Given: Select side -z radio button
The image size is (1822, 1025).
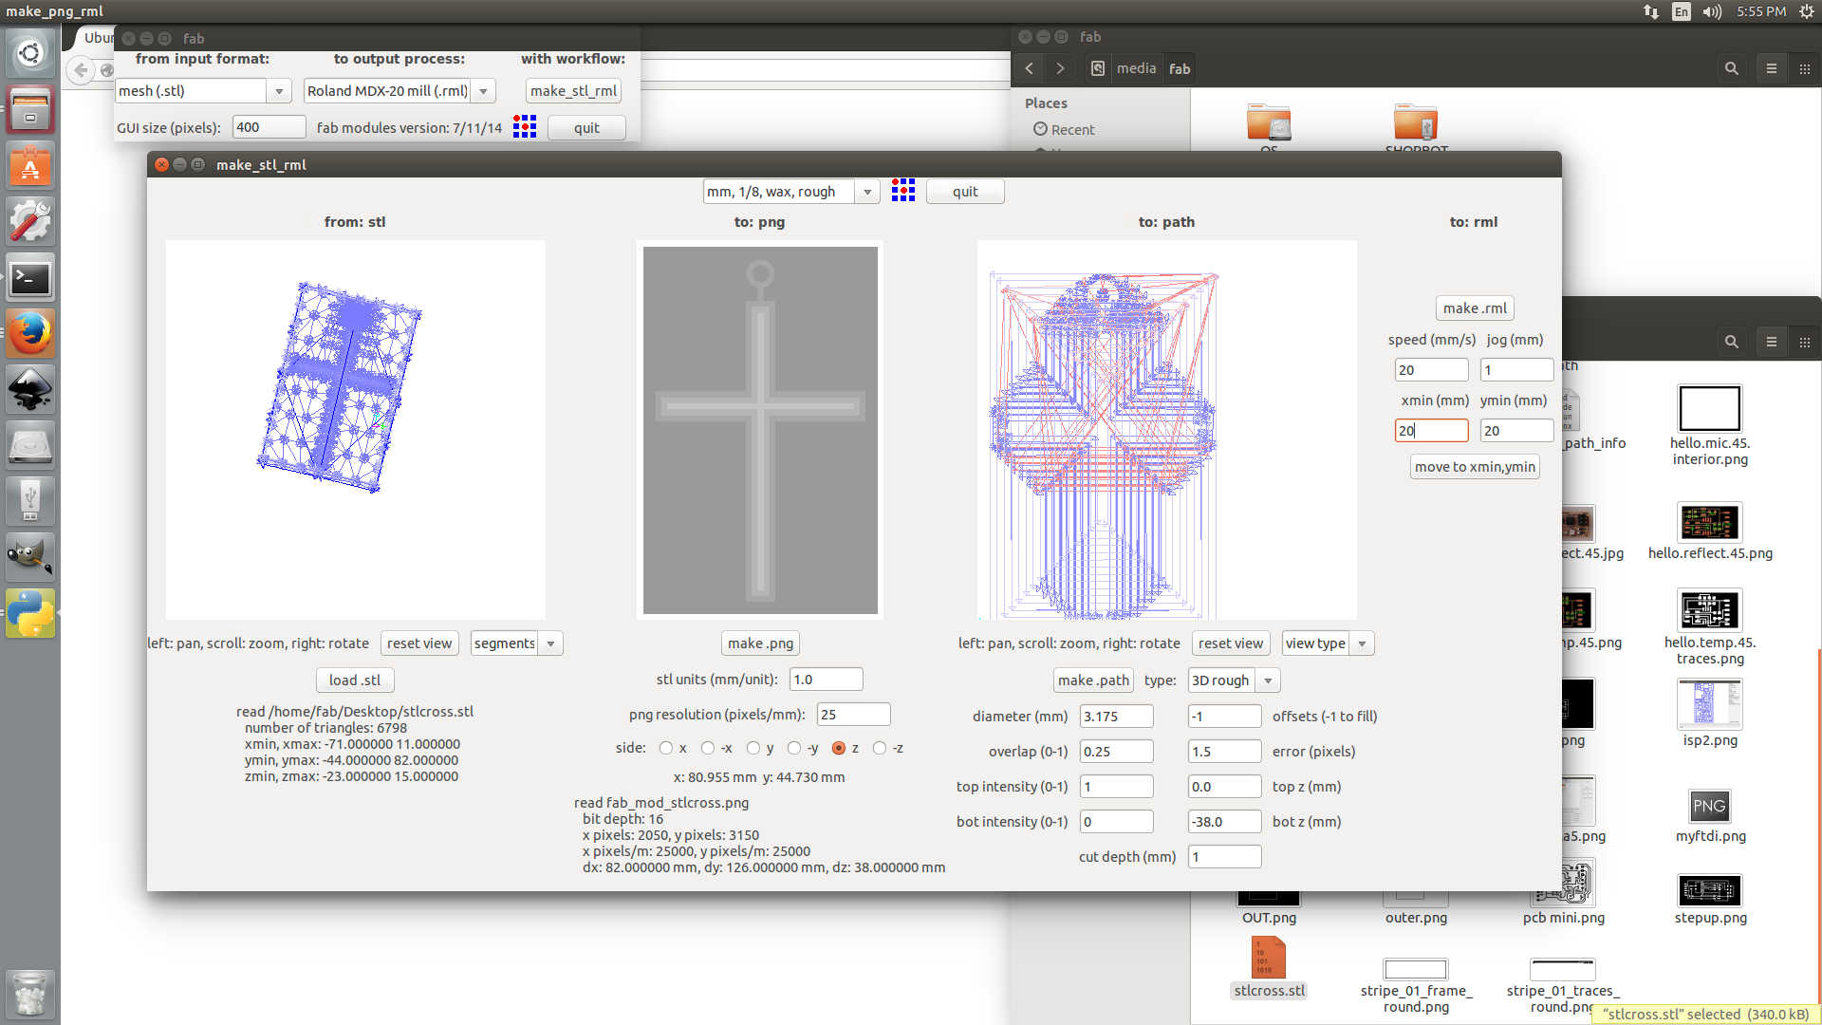Looking at the screenshot, I should pos(879,748).
